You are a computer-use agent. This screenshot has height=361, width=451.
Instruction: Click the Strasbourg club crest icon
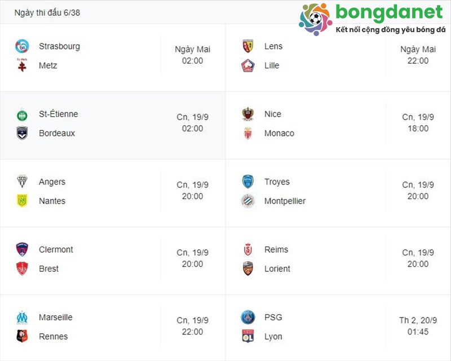21,46
